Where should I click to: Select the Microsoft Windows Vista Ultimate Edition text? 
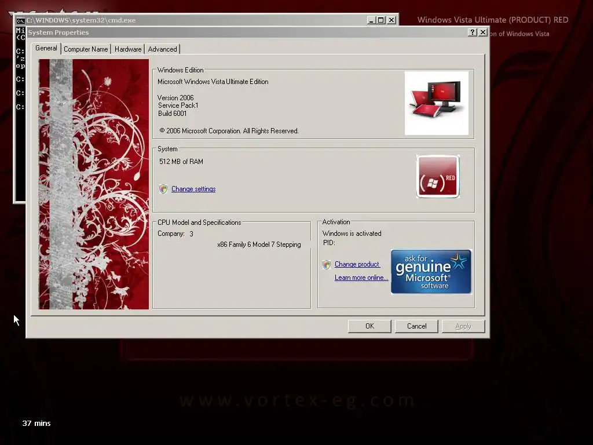tap(213, 82)
